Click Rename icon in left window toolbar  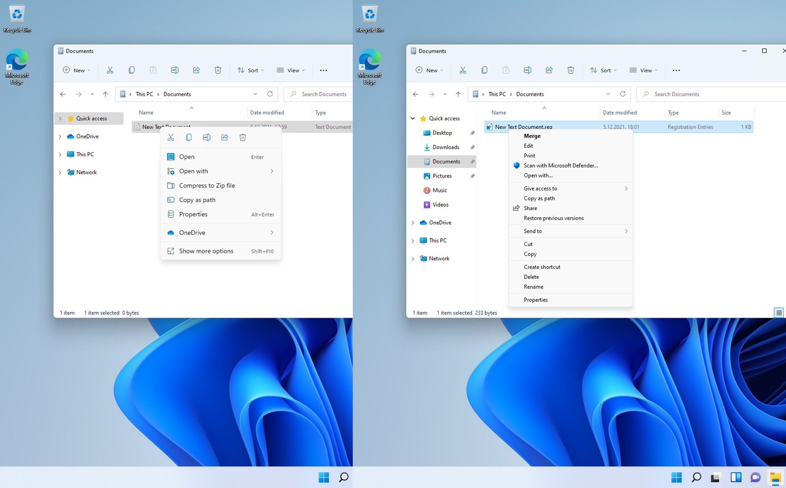click(175, 70)
